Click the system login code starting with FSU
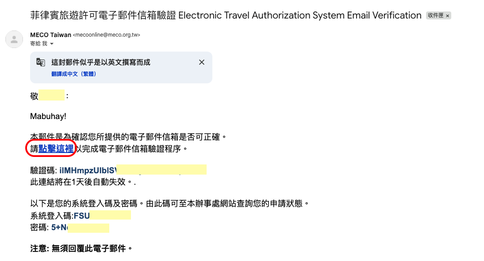 [x=82, y=216]
